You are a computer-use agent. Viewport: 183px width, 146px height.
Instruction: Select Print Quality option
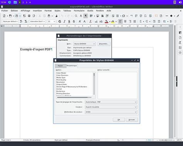[x=61, y=80]
